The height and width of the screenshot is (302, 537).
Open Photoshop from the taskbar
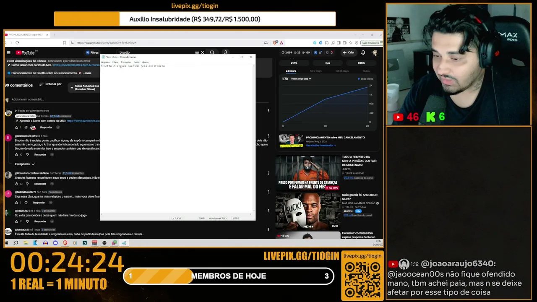click(85, 243)
